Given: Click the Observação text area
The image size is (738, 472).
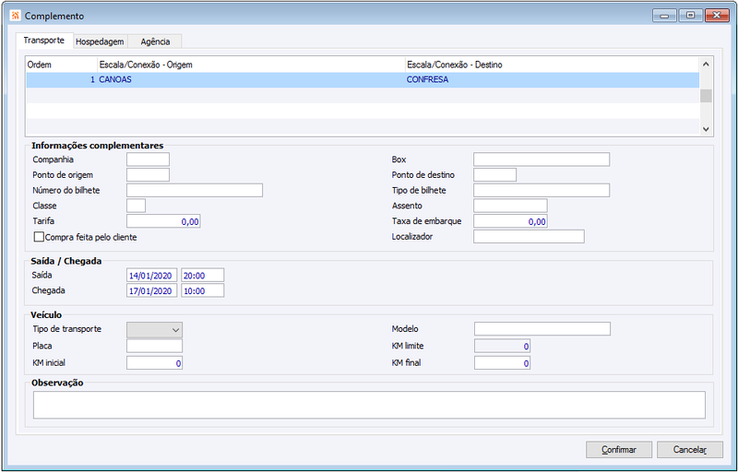Looking at the screenshot, I should click(369, 405).
